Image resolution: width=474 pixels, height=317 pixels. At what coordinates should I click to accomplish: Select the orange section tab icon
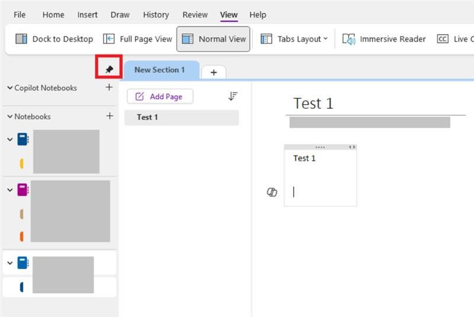21,237
